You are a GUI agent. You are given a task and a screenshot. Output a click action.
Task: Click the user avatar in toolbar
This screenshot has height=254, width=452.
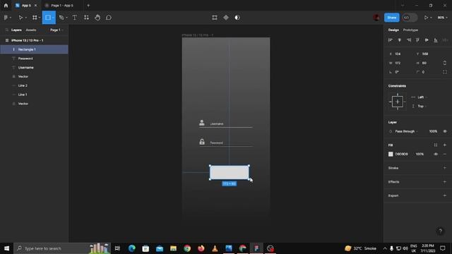[x=376, y=18]
